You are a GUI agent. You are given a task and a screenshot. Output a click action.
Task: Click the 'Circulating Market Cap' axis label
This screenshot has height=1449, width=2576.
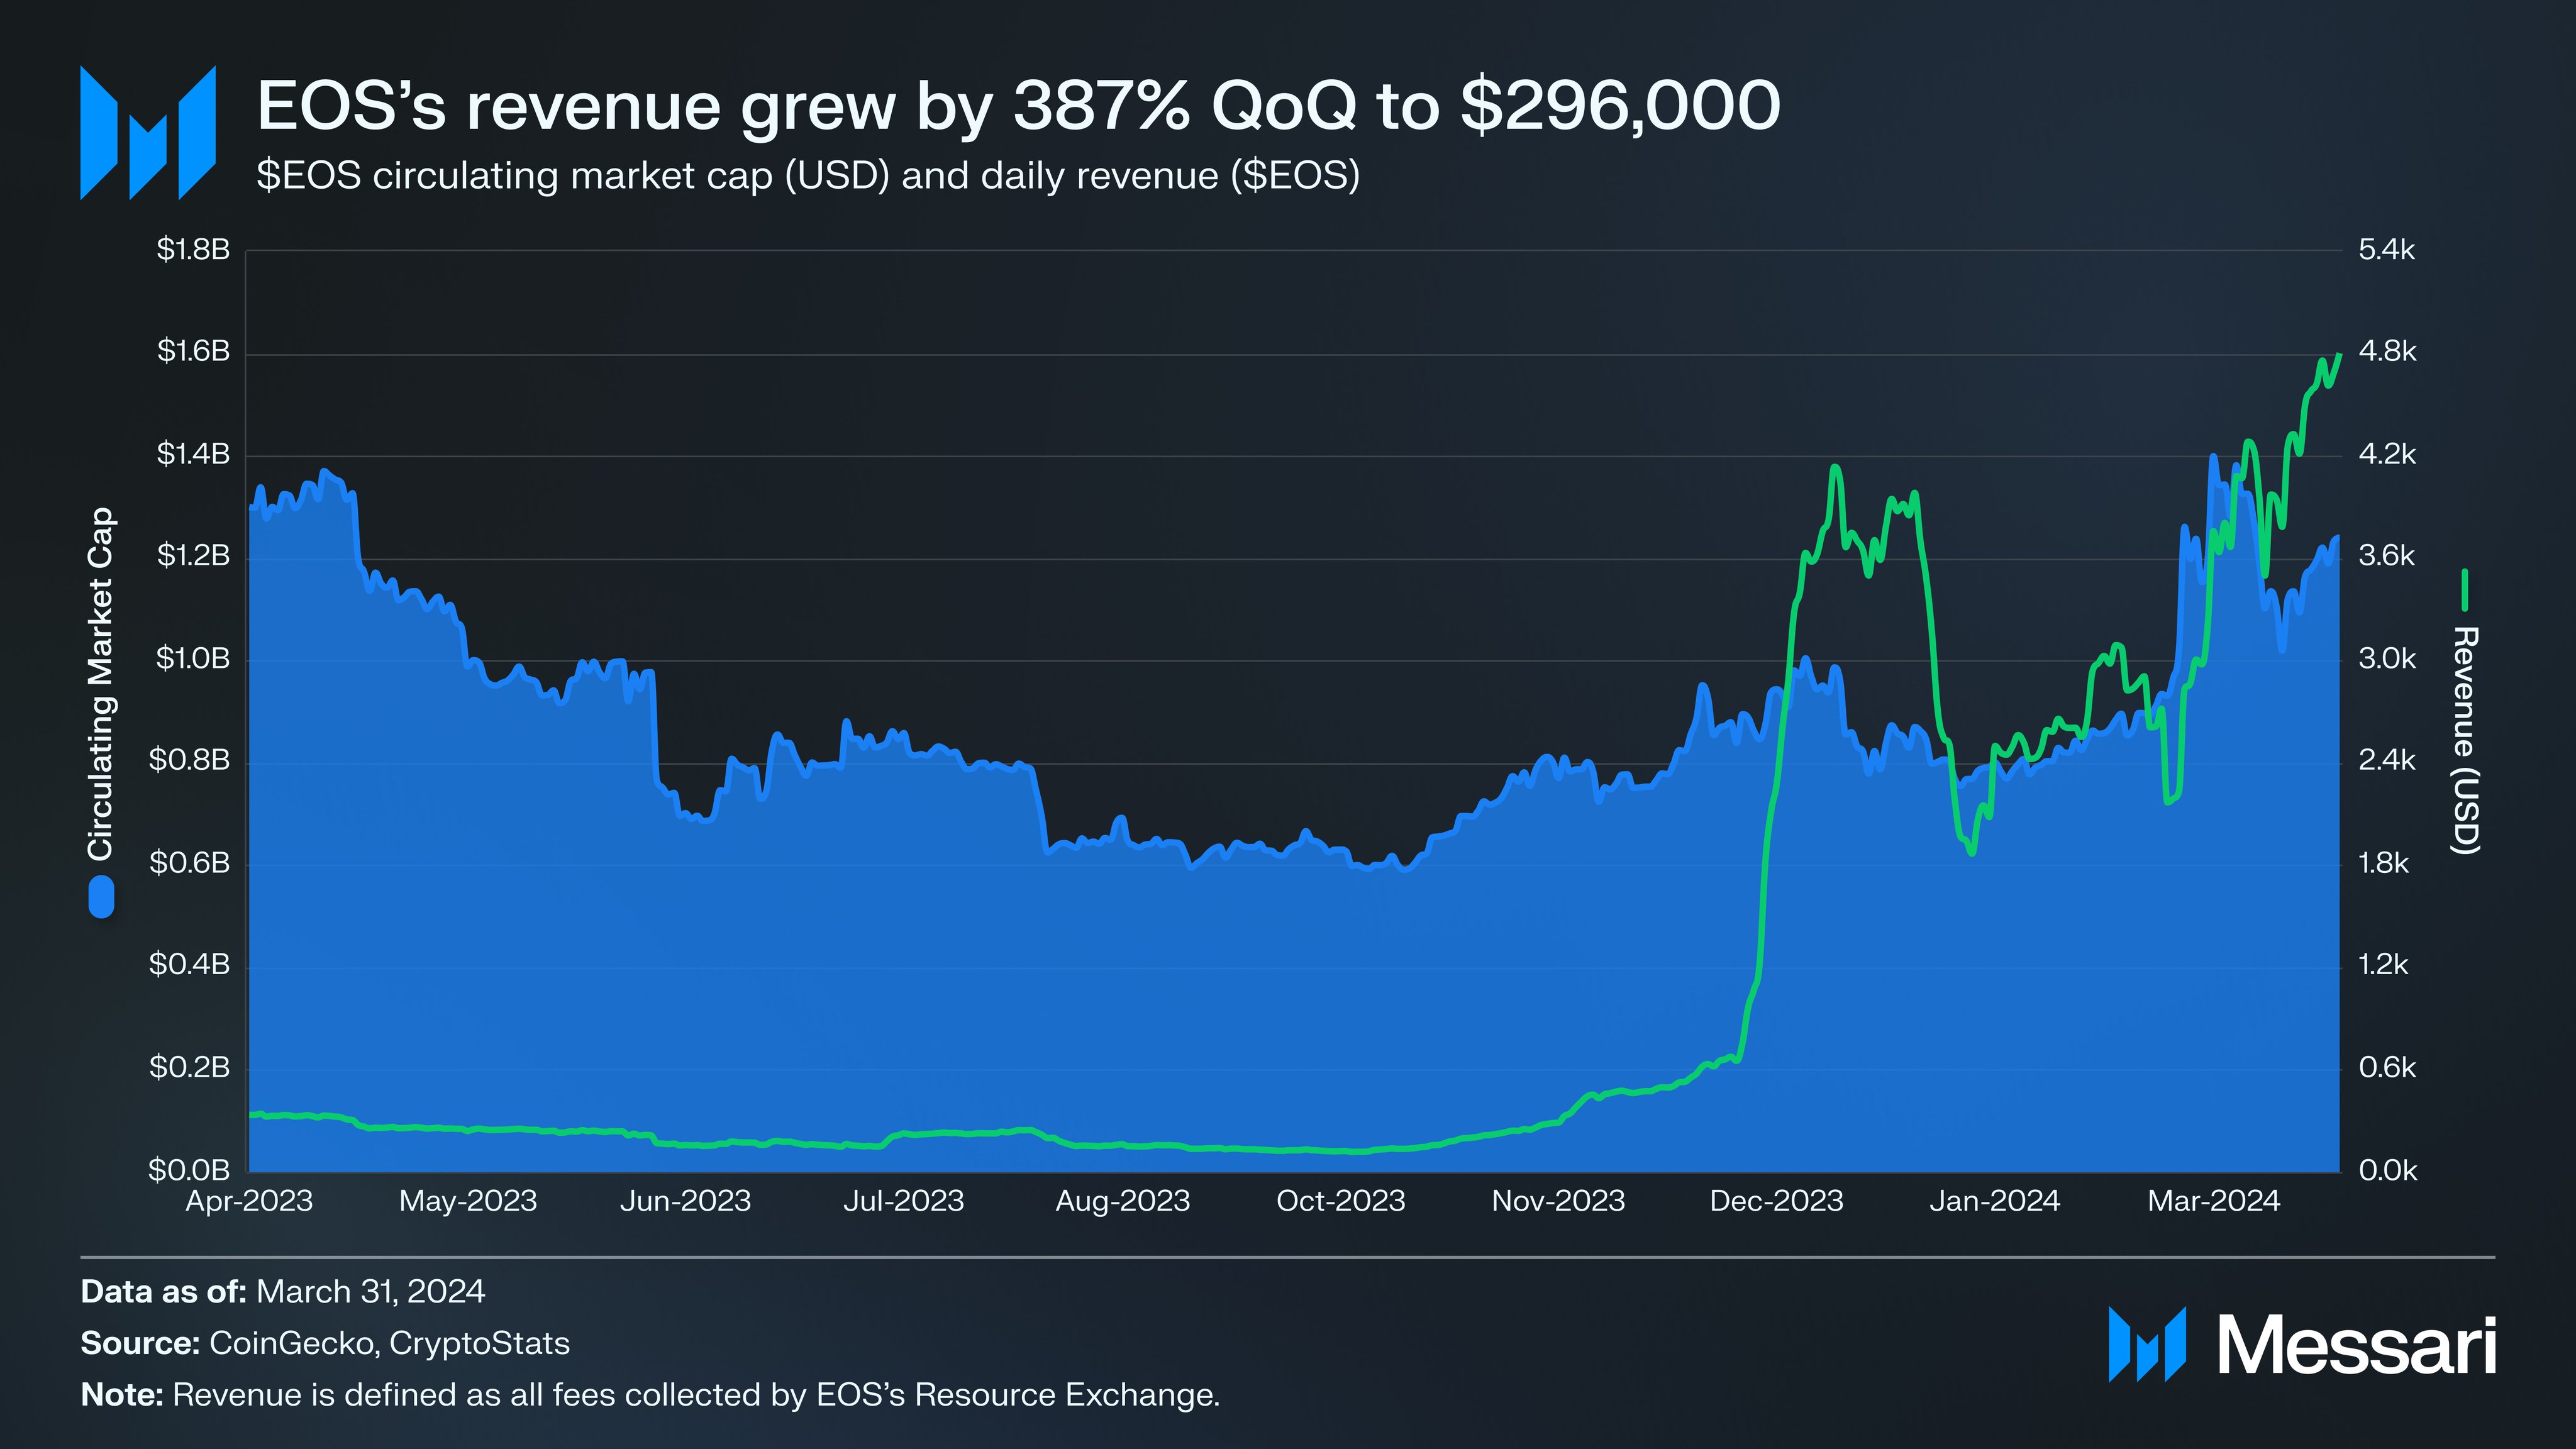101,684
